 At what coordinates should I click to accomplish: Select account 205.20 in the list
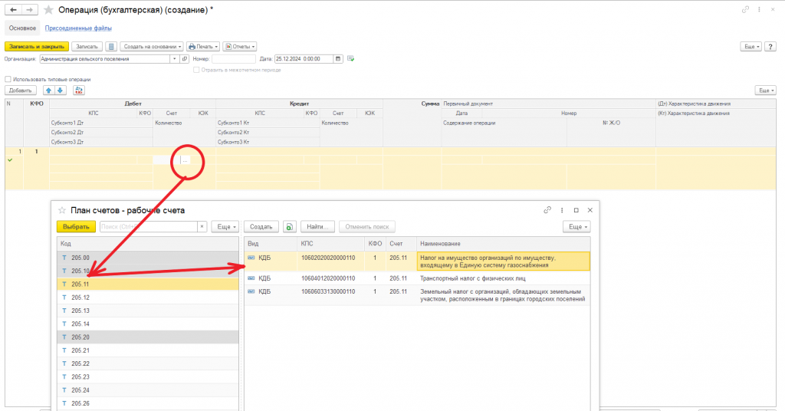148,337
